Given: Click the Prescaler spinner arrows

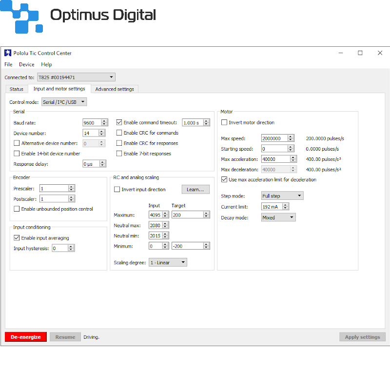Looking at the screenshot, I should [x=71, y=189].
